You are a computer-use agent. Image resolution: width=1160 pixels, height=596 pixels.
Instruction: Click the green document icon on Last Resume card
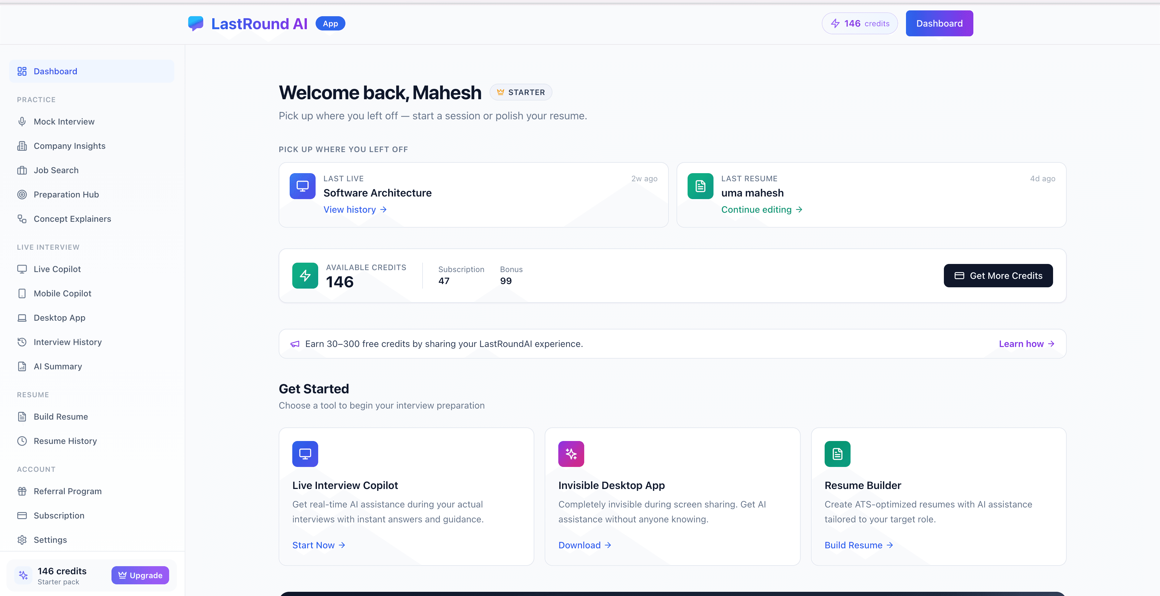coord(700,186)
